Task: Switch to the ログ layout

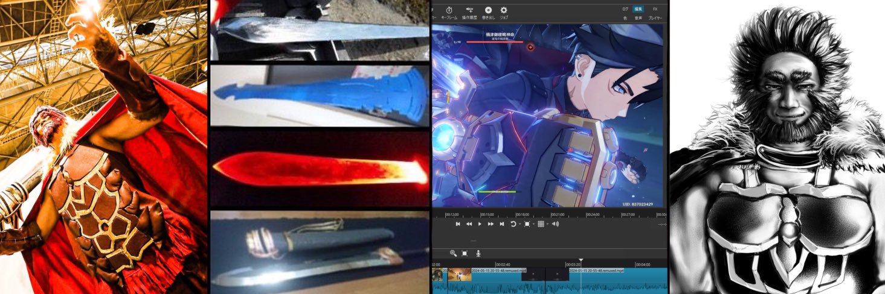Action: [625, 9]
